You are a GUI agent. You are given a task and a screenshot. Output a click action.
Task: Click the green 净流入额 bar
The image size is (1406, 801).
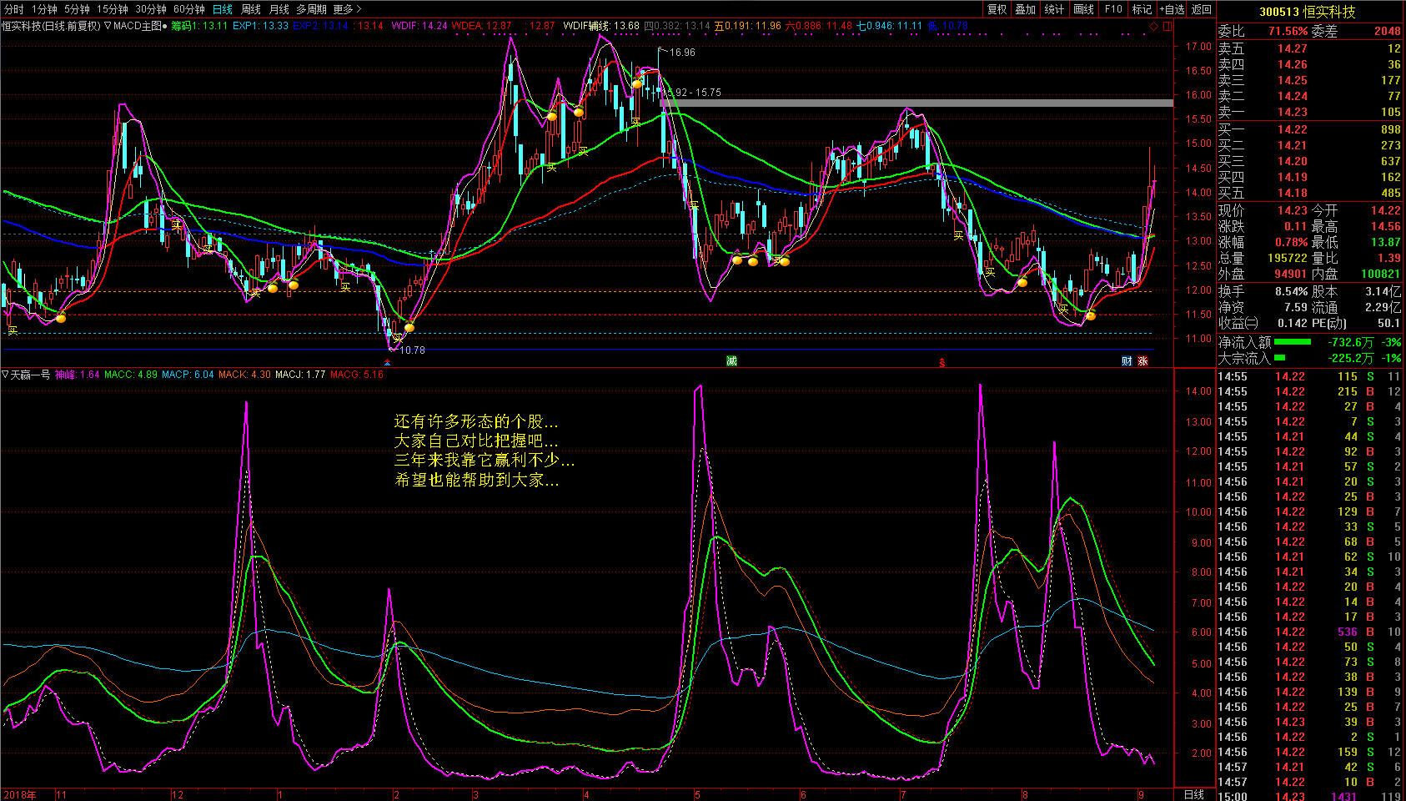(1293, 342)
